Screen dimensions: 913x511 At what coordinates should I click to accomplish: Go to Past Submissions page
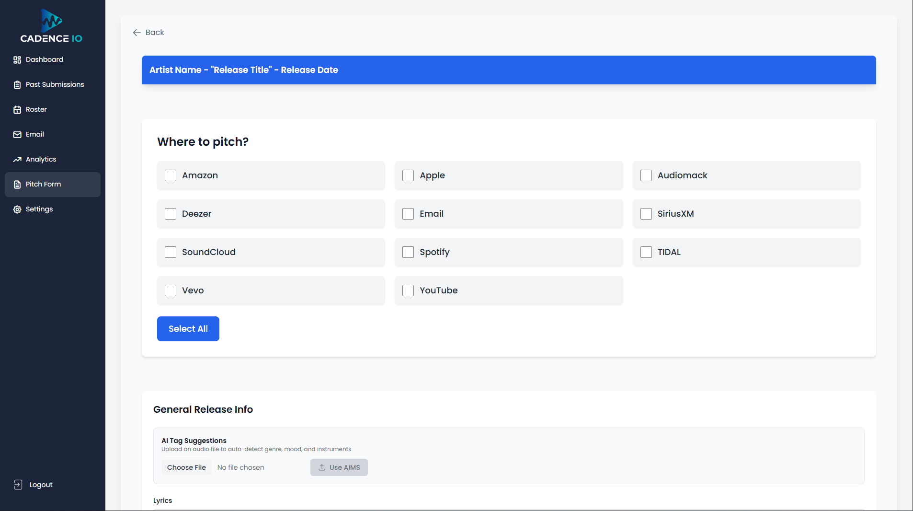click(53, 85)
